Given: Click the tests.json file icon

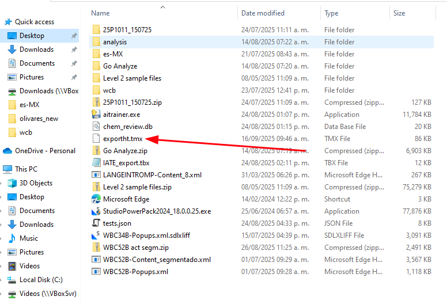Looking at the screenshot, I should click(96, 223).
